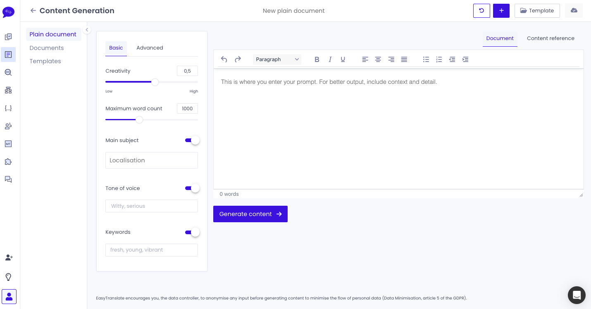Insert a bulleted list
591x309 pixels.
426,59
